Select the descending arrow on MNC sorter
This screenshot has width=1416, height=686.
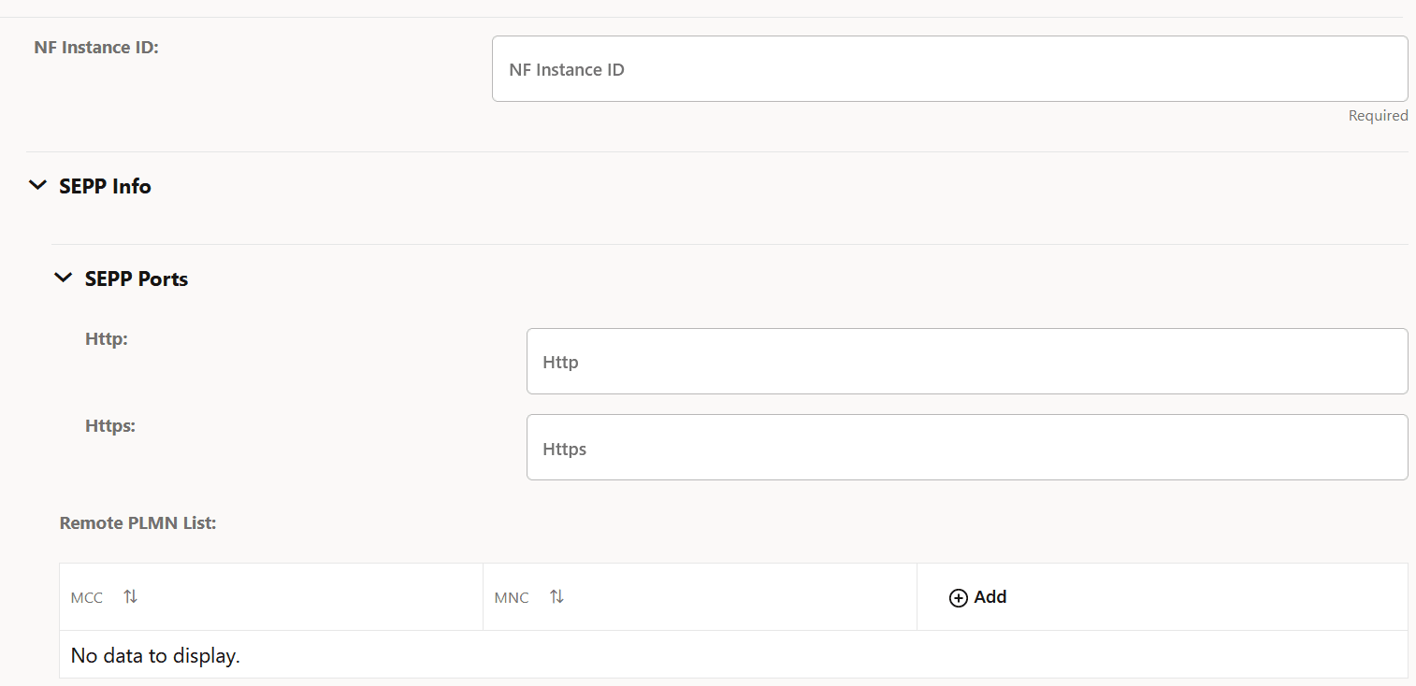pos(559,599)
